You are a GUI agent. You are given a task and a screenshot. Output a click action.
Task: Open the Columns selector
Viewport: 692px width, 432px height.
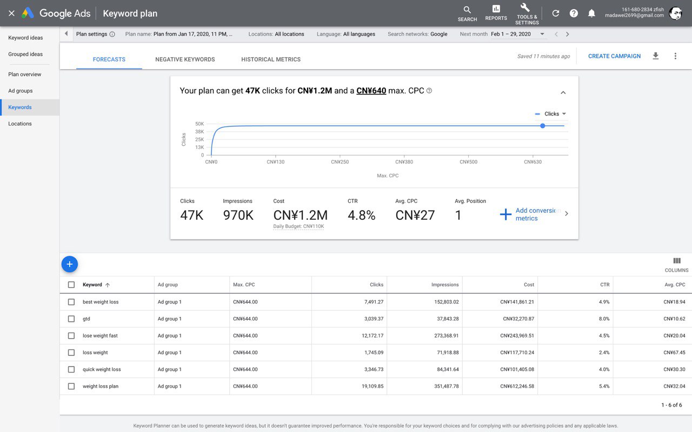click(x=676, y=265)
